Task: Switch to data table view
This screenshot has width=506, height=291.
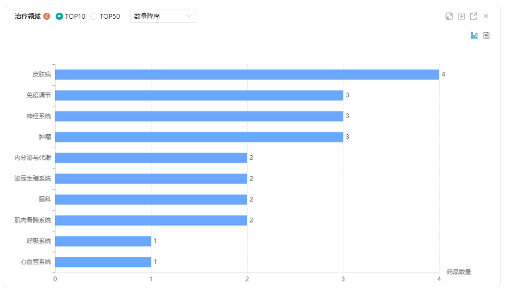Action: (486, 35)
